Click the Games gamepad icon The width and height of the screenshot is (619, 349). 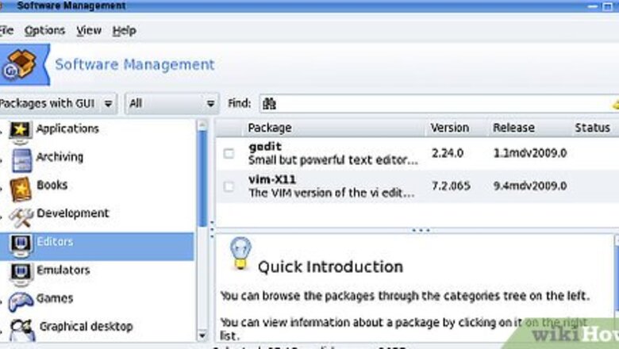click(21, 302)
